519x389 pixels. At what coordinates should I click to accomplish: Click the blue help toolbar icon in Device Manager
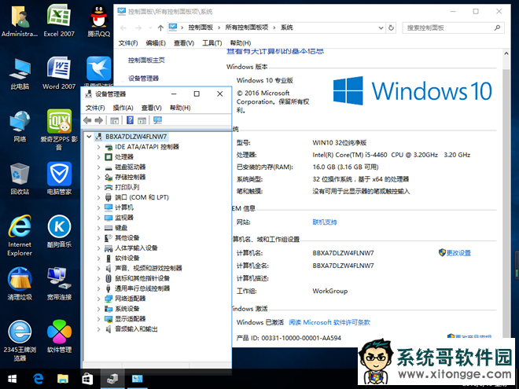[x=130, y=120]
